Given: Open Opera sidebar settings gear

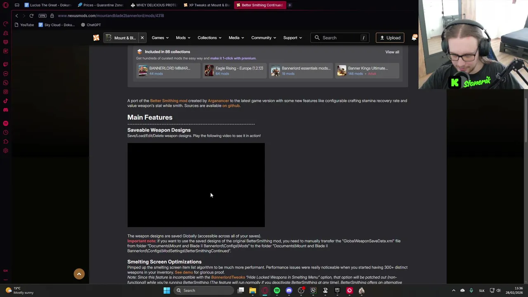Looking at the screenshot, I should (5, 151).
